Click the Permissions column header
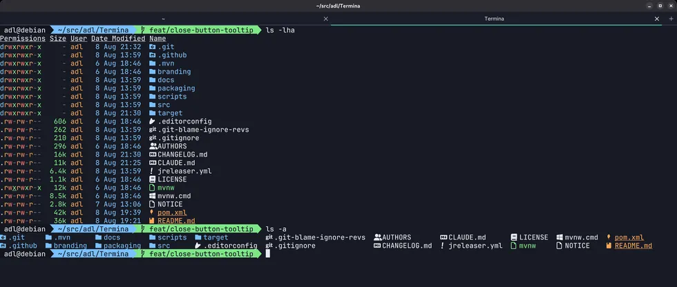 tap(23, 39)
